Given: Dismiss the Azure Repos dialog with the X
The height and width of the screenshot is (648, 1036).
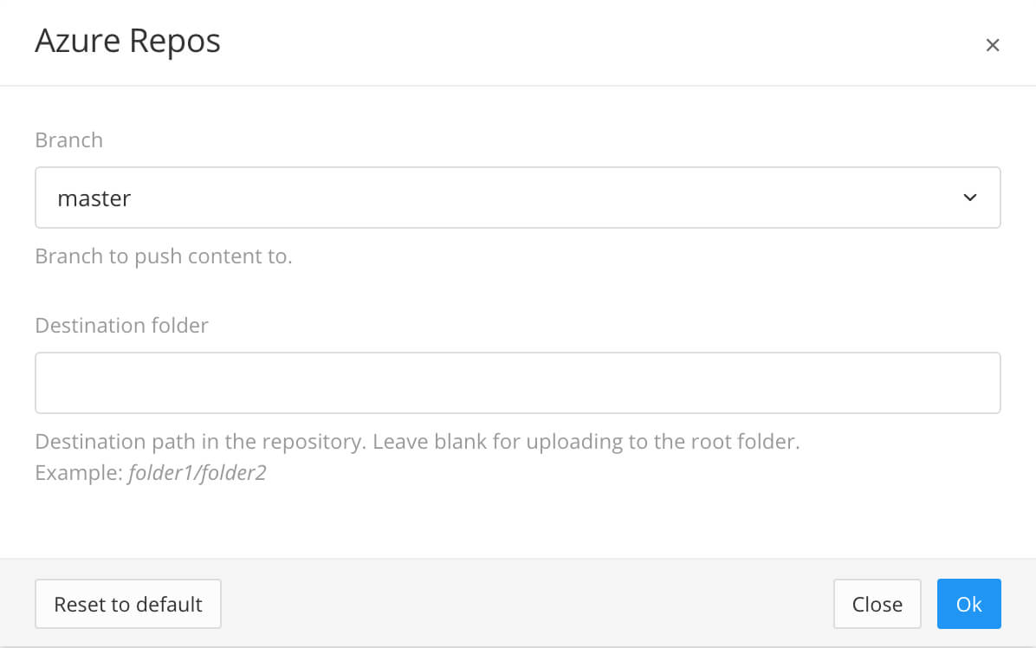Looking at the screenshot, I should click(993, 44).
